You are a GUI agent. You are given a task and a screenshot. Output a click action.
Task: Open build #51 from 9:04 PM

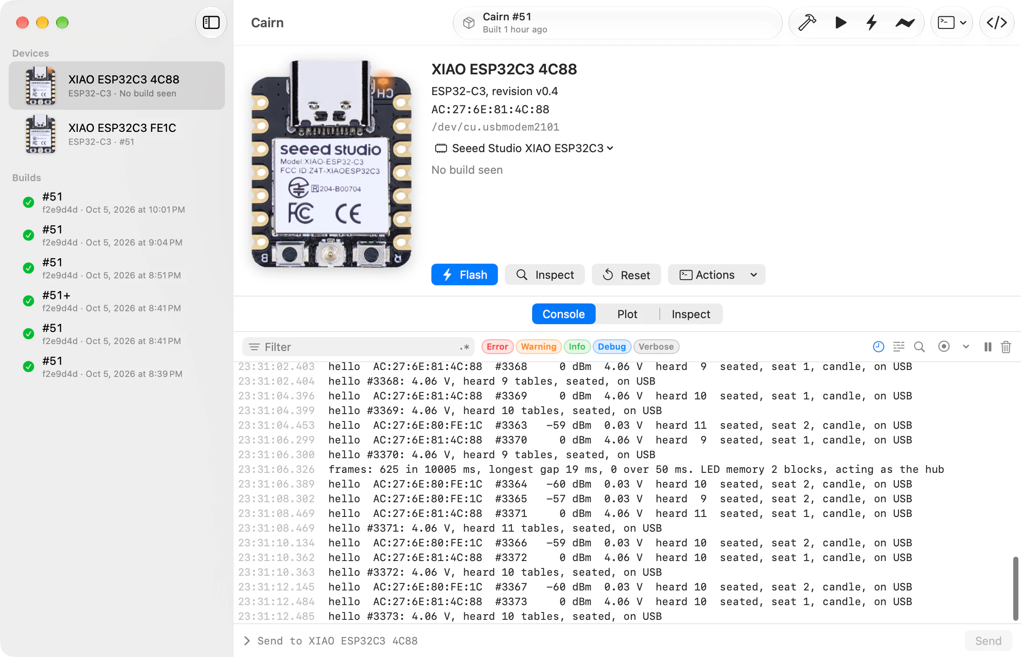coord(117,236)
